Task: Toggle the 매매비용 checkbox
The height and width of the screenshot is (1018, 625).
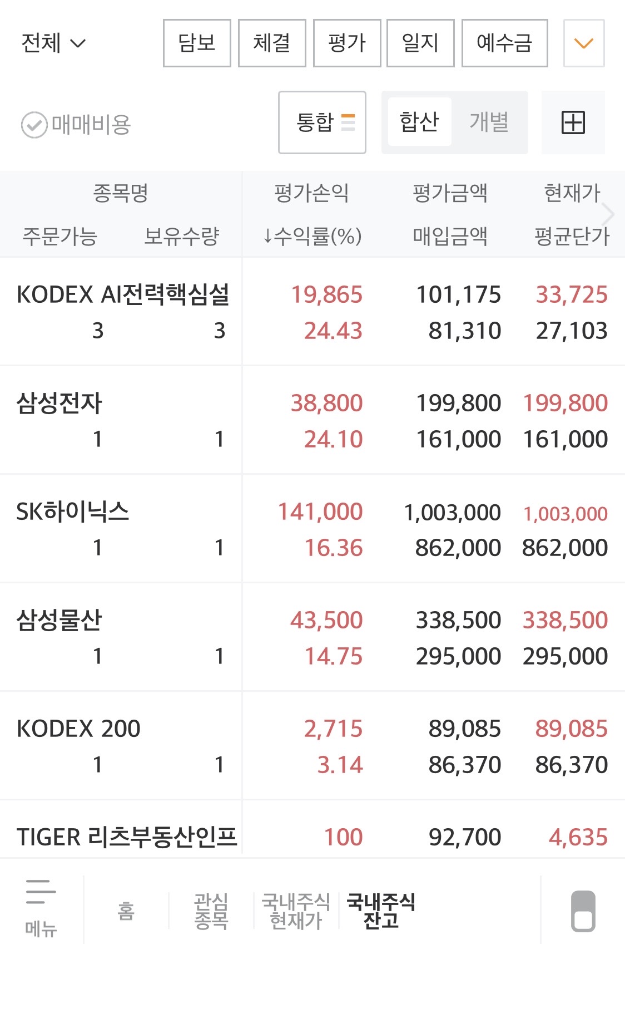Action: click(34, 125)
